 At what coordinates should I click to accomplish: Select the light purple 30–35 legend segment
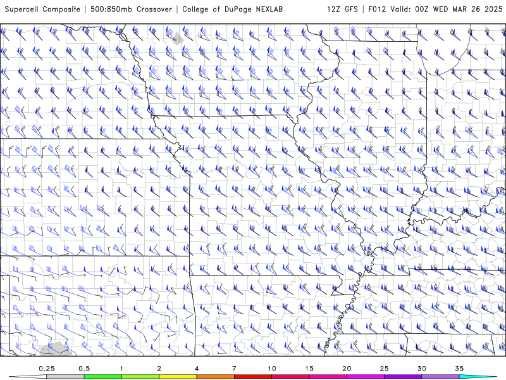(x=440, y=377)
